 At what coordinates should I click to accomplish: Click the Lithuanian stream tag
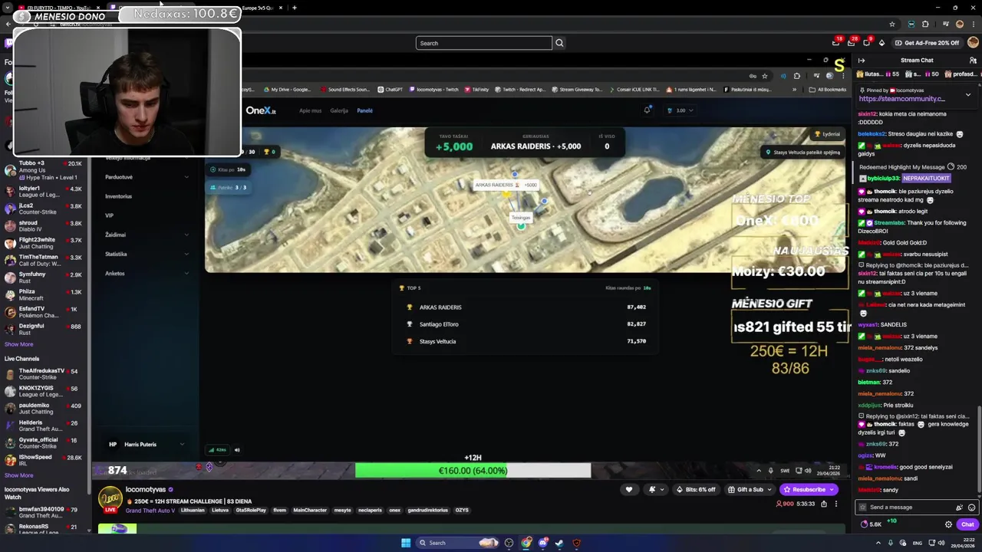coord(193,510)
